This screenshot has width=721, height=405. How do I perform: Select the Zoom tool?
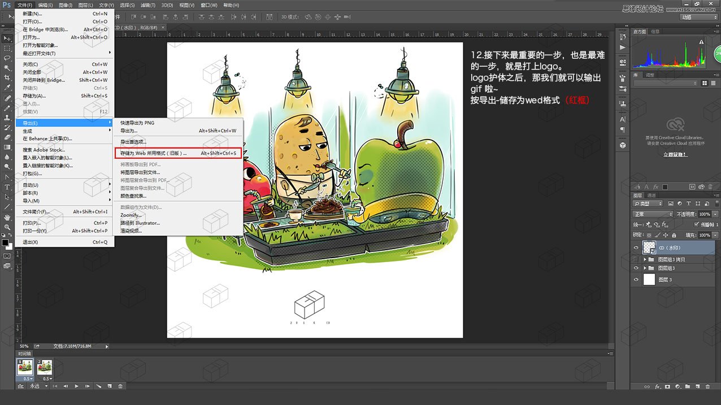tap(7, 227)
